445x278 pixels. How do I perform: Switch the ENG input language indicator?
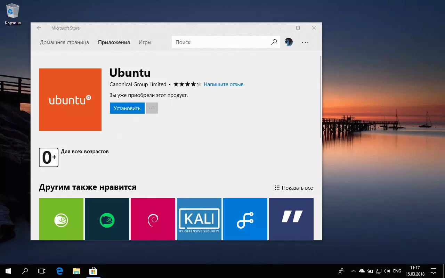pyautogui.click(x=397, y=271)
